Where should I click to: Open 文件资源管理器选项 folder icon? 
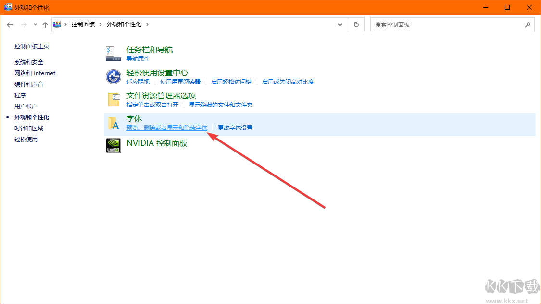tap(113, 99)
